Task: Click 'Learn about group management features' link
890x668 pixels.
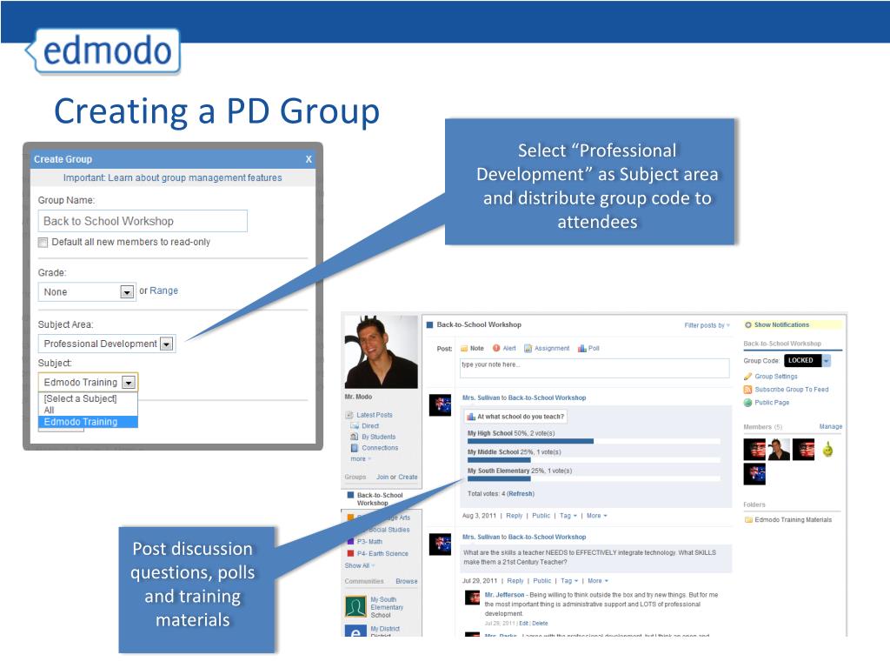Action: pos(195,177)
